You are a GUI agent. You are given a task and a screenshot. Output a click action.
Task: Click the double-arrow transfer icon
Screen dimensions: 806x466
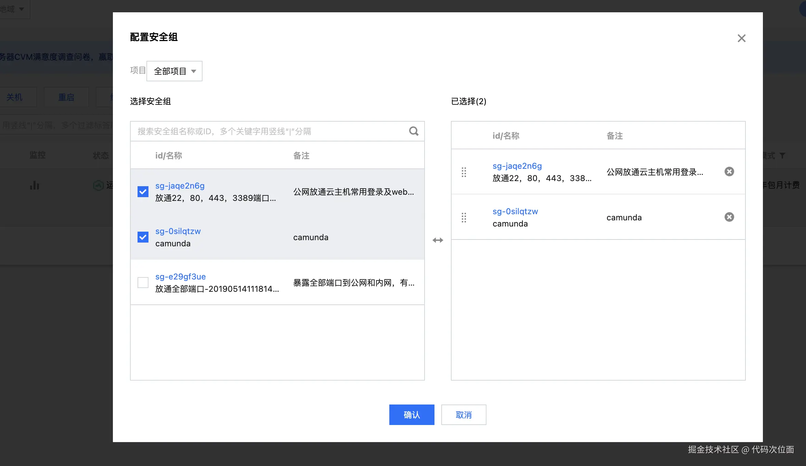coord(438,240)
